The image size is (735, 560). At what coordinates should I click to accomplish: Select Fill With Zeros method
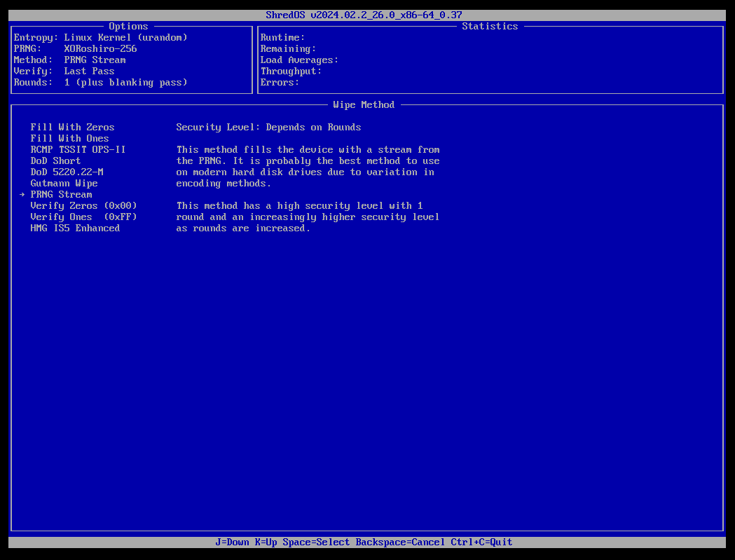click(72, 127)
